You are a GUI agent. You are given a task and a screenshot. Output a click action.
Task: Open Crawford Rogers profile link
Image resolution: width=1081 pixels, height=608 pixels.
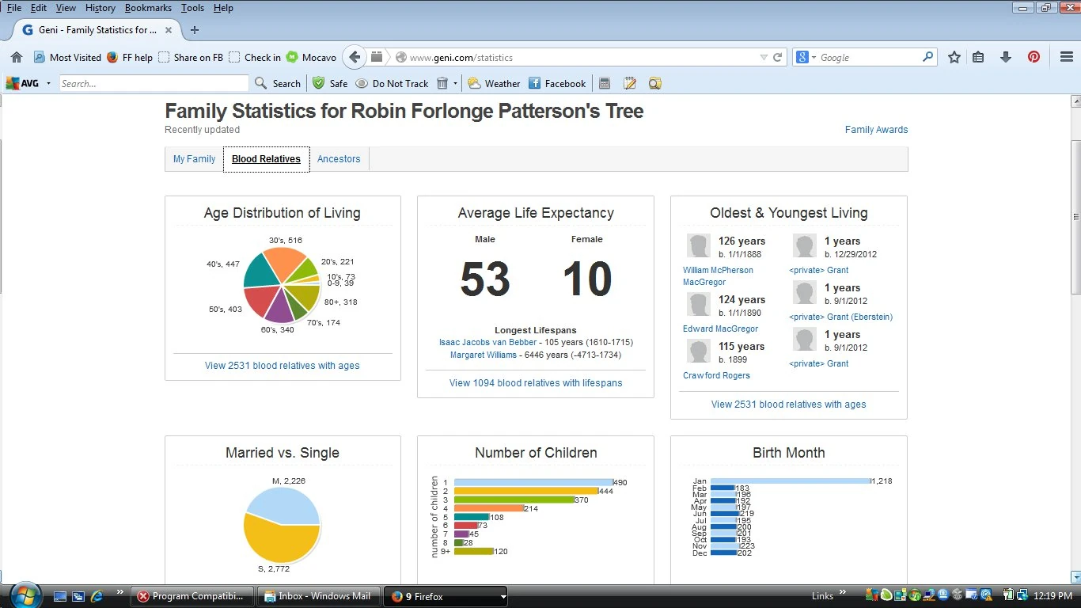tap(716, 376)
